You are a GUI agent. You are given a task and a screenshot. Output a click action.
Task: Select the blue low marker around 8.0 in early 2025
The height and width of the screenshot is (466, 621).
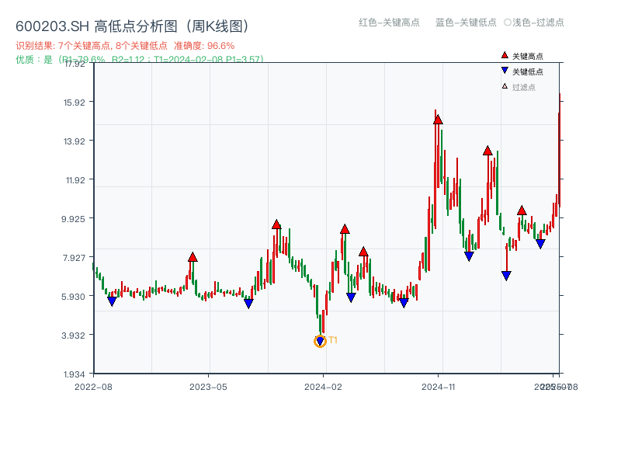(469, 256)
